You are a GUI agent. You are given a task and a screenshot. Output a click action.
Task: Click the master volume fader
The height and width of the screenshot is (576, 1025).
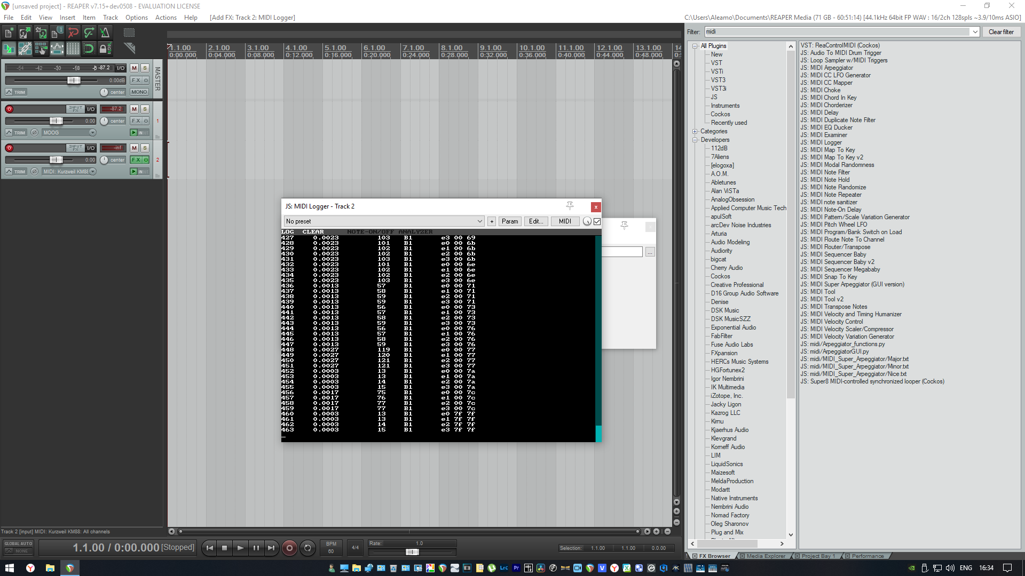pyautogui.click(x=74, y=81)
